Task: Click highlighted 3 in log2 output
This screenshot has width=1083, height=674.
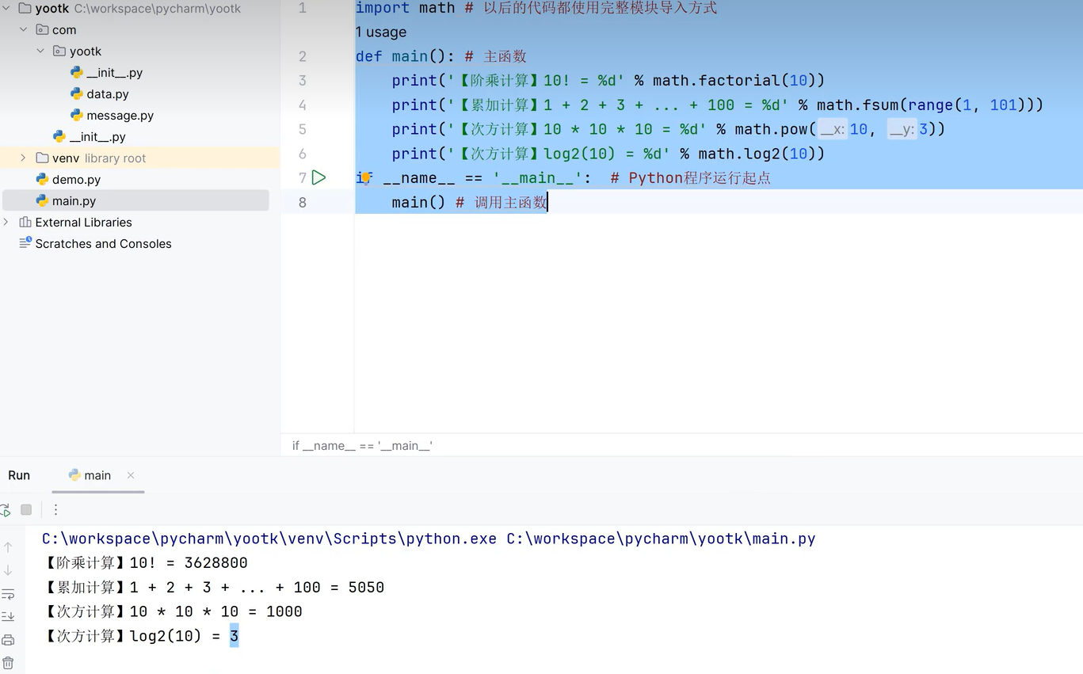Action: point(235,636)
